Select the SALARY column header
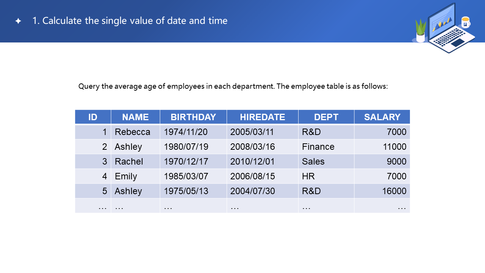This screenshot has width=485, height=273. tap(382, 117)
